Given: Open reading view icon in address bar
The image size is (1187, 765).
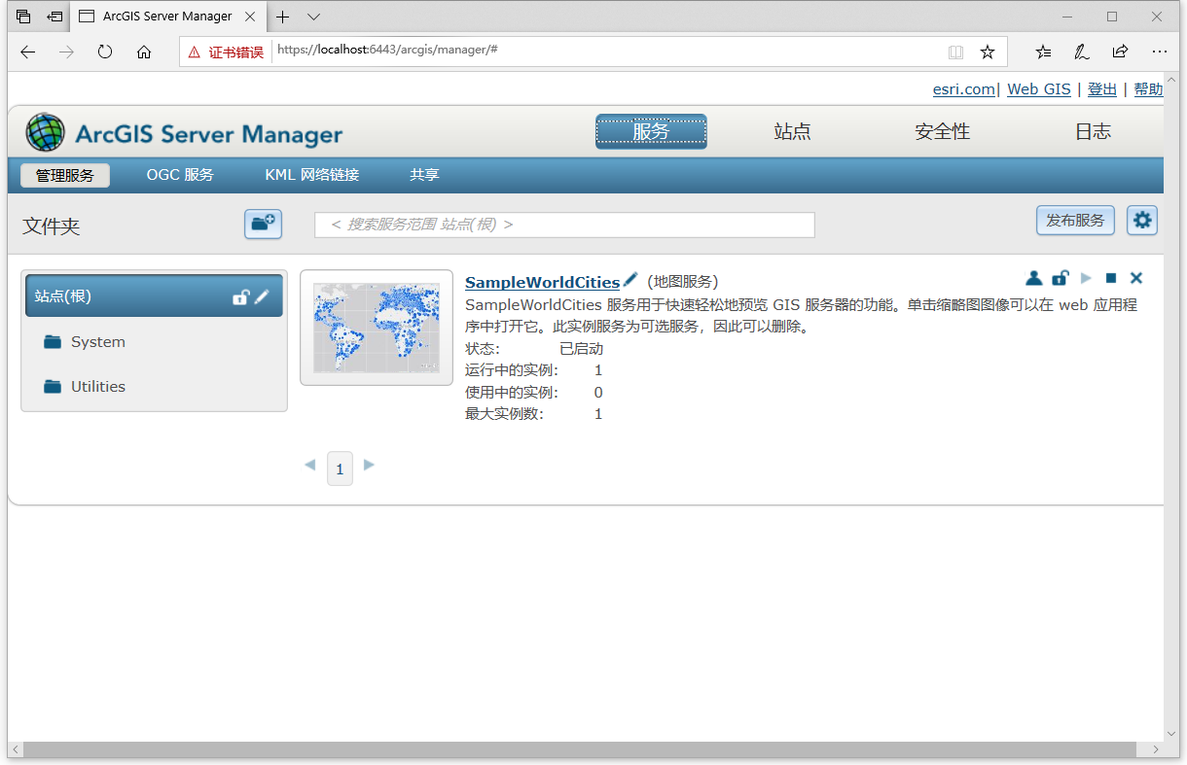Looking at the screenshot, I should 956,52.
